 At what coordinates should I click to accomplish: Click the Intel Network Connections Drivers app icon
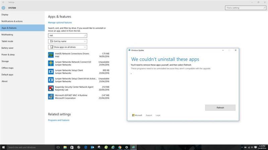coord(51,55)
